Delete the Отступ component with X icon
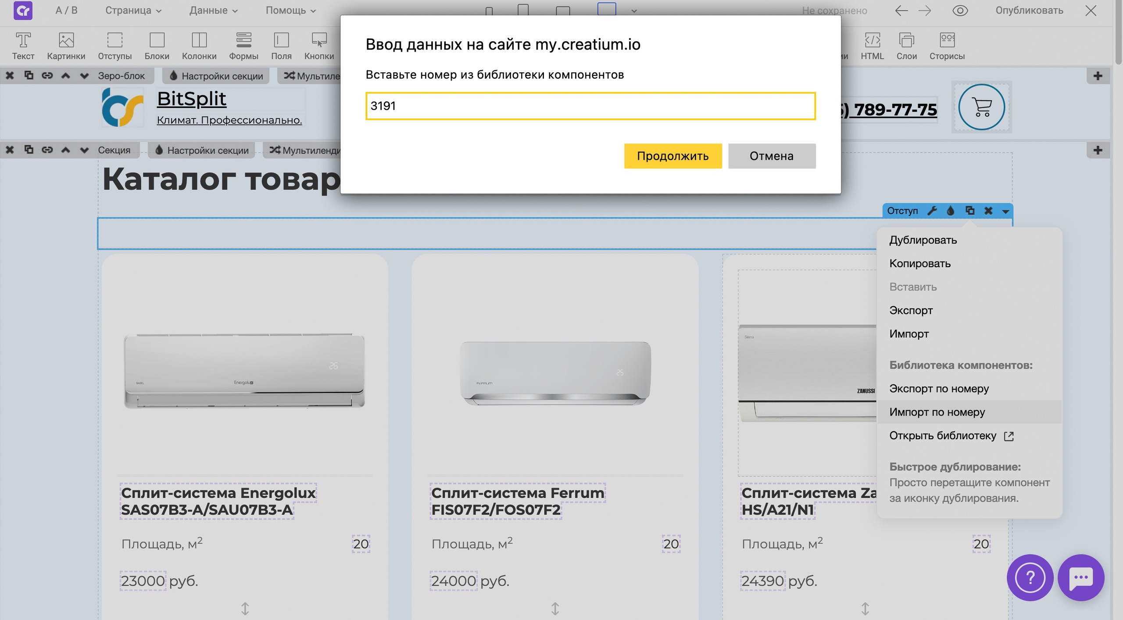 988,211
